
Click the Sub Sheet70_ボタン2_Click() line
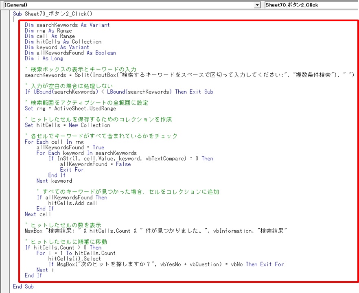tap(53, 14)
